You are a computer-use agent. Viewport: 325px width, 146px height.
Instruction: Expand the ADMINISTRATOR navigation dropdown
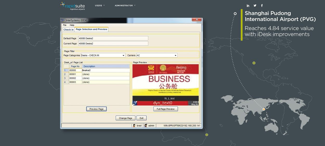click(x=125, y=5)
